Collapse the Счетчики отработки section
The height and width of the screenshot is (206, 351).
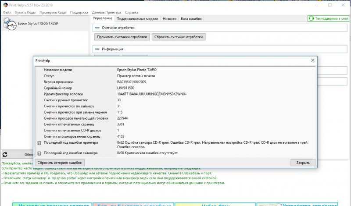97,28
